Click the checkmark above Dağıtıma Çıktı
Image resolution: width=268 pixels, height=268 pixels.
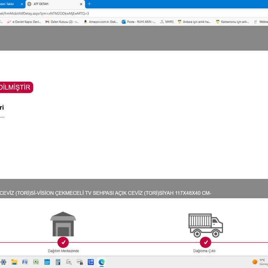[206, 242]
